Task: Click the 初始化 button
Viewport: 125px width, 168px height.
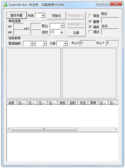Action: pyautogui.click(x=57, y=16)
